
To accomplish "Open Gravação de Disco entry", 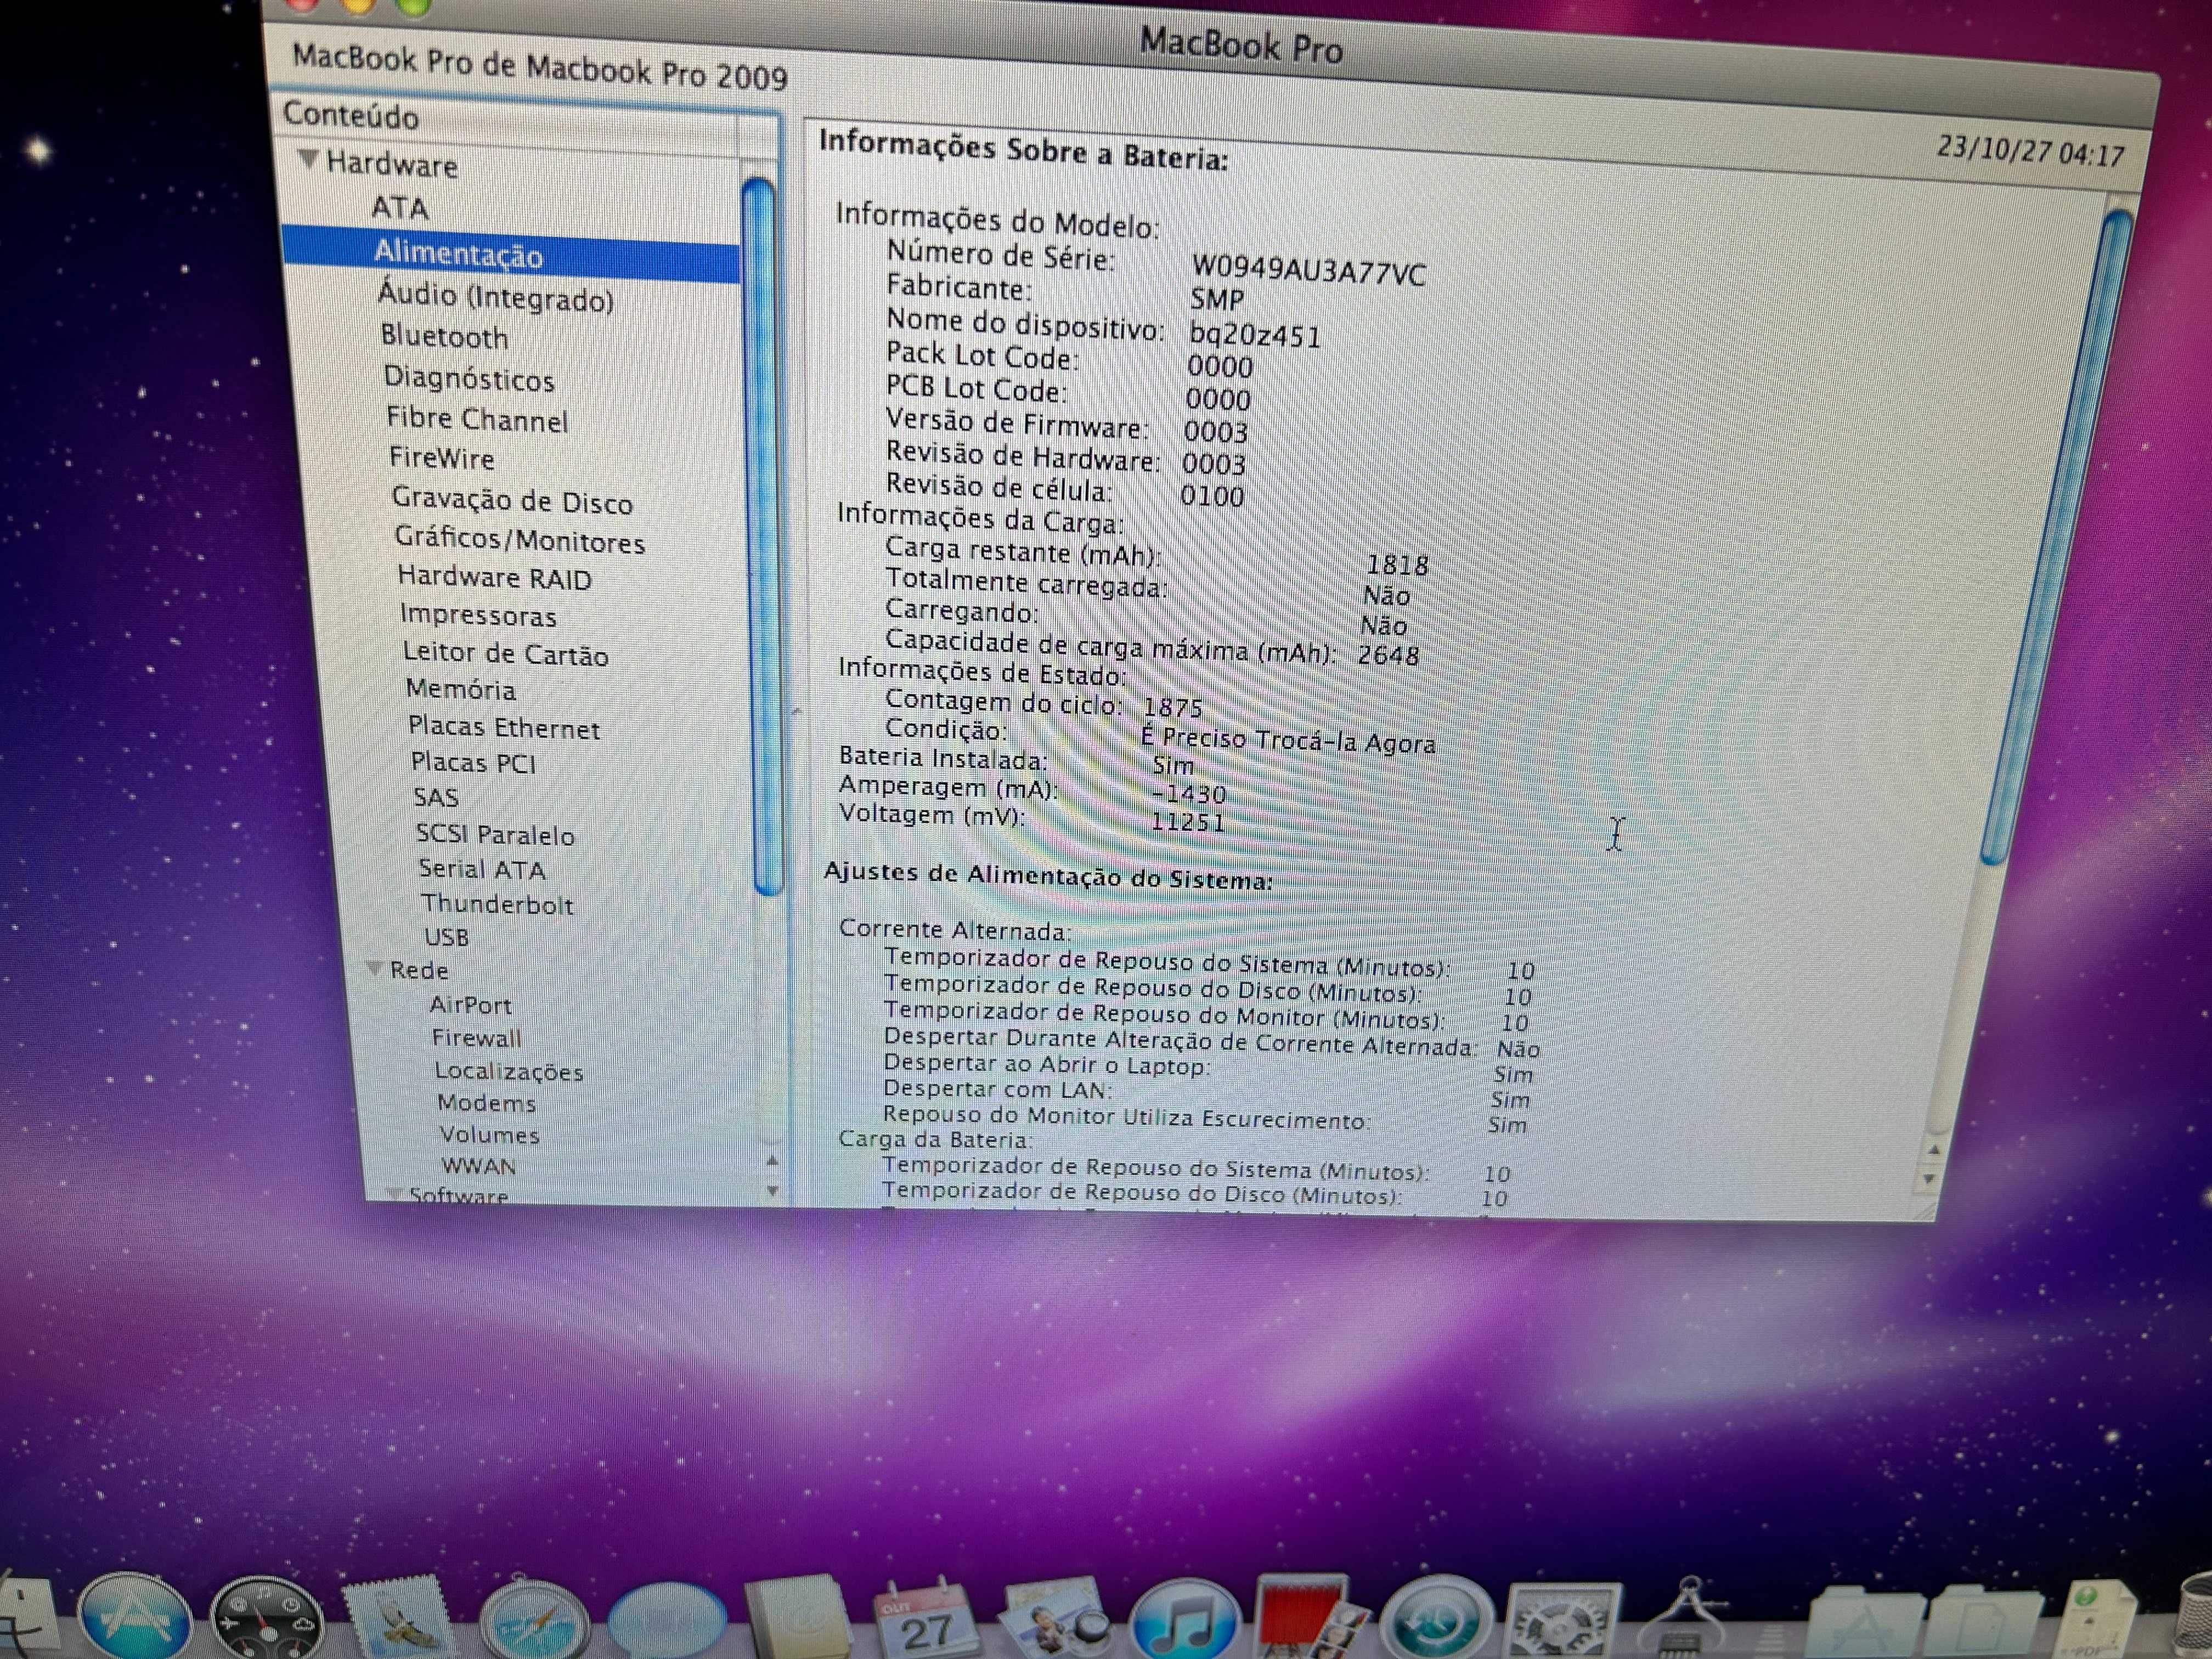I will point(512,500).
